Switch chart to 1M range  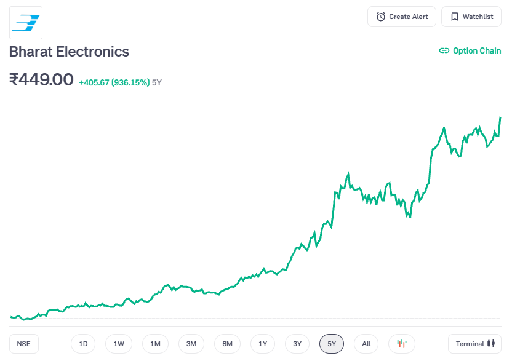155,344
